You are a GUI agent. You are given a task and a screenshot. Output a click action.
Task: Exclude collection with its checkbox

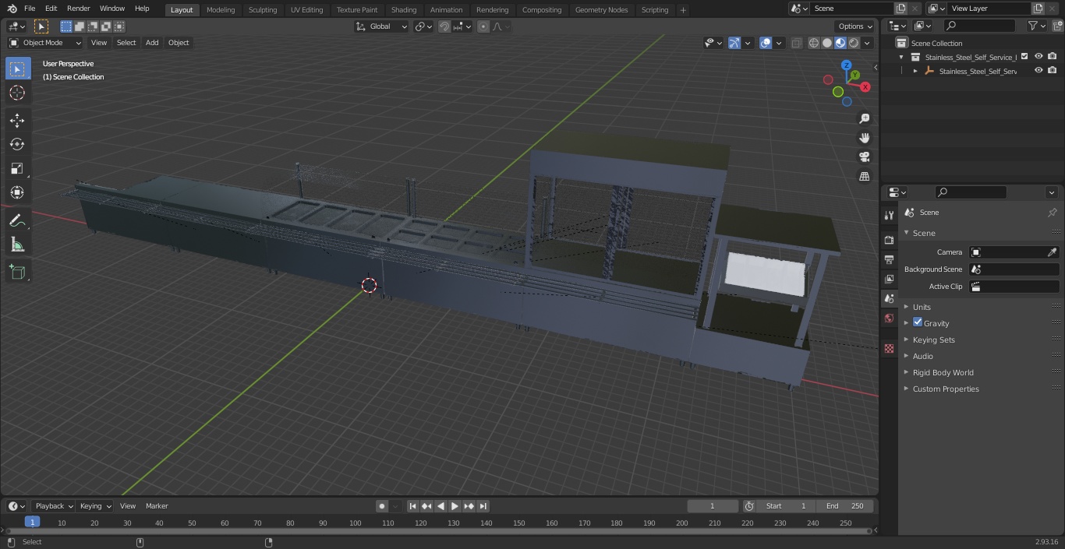click(x=1024, y=57)
